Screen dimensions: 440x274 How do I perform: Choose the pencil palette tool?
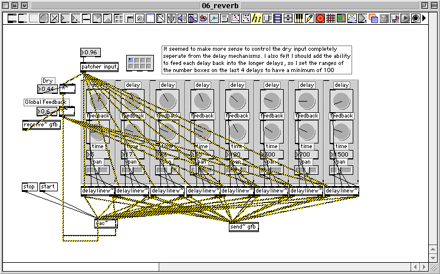[x=309, y=18]
